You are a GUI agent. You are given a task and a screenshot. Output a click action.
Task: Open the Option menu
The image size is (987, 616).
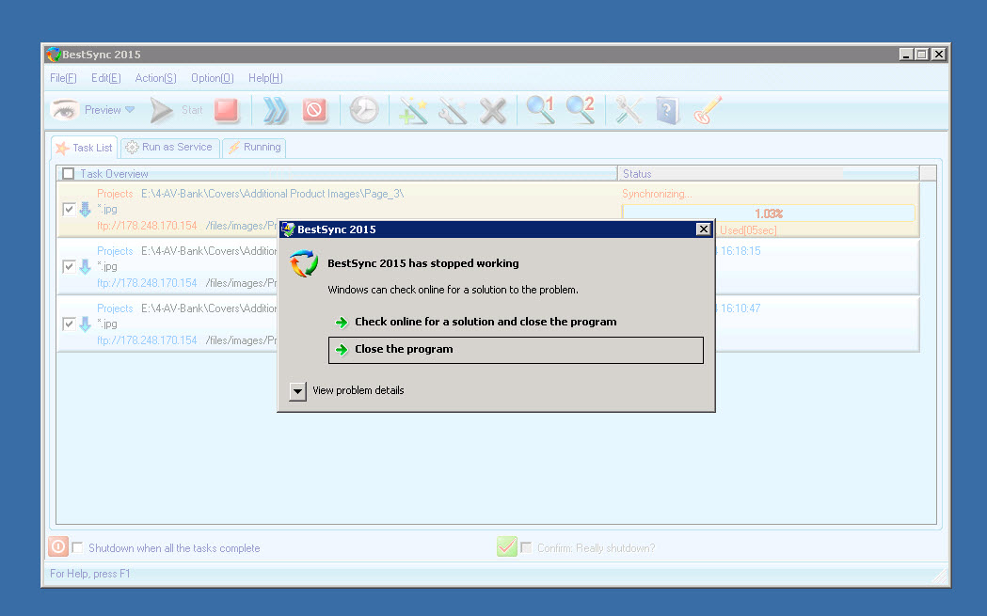tap(212, 78)
